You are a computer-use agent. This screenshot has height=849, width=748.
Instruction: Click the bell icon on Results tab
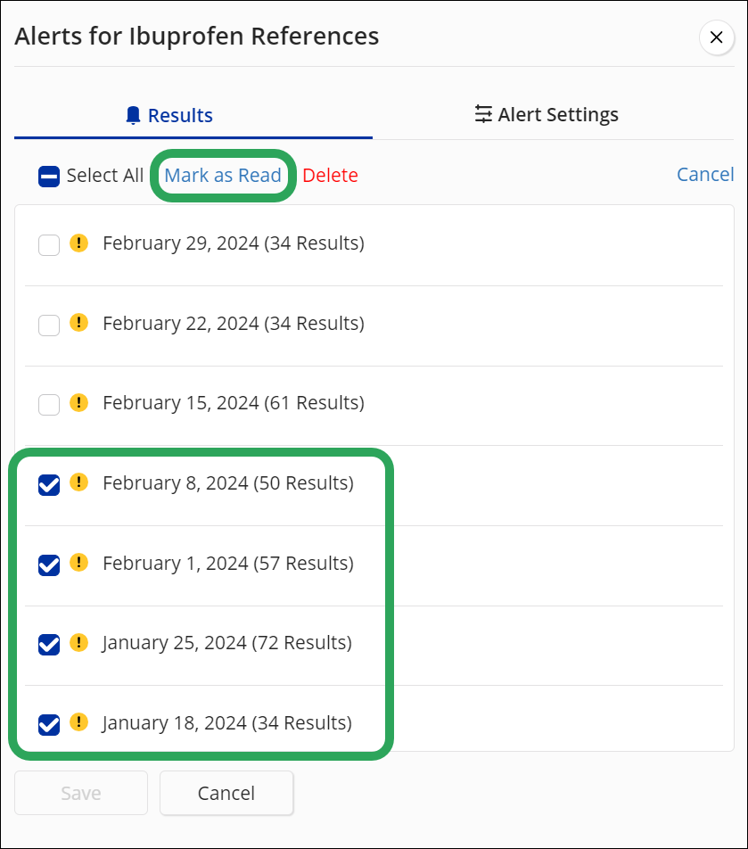tap(133, 115)
